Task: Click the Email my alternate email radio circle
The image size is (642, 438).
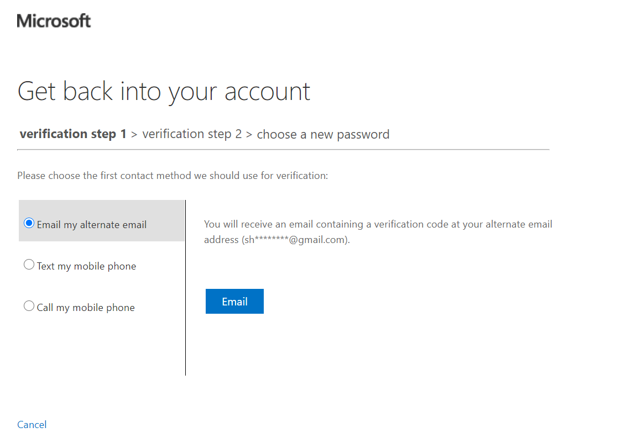Action: coord(29,223)
